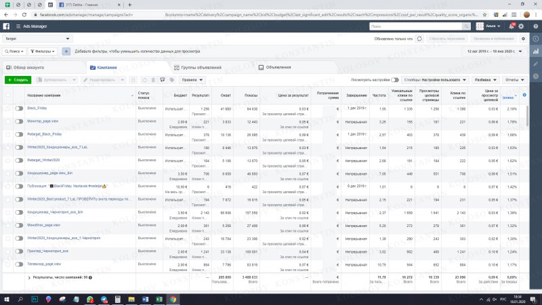The image size is (542, 305).
Task: Open gear settings next to publish review button
Action: pos(523,39)
